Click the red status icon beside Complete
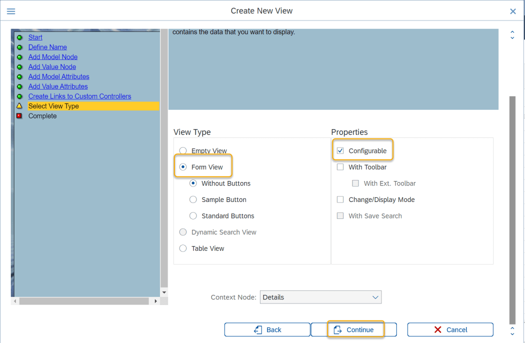This screenshot has height=343, width=525. (x=19, y=116)
